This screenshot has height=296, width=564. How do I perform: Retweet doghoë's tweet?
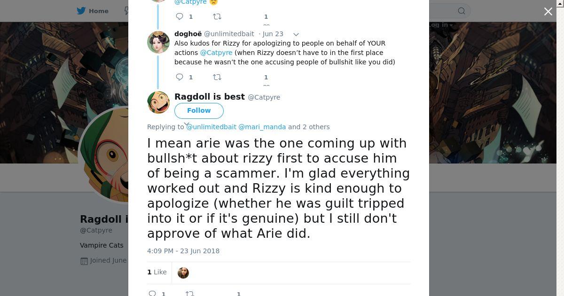(217, 77)
